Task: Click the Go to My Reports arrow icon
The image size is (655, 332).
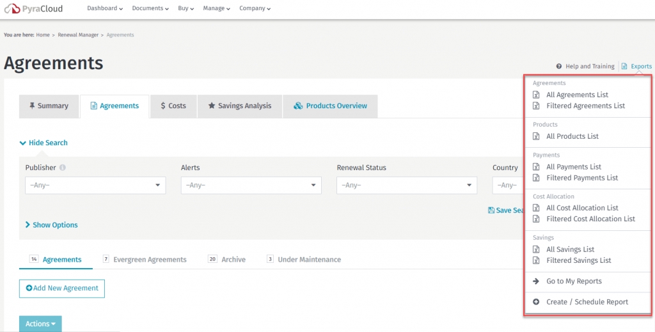Action: click(536, 281)
